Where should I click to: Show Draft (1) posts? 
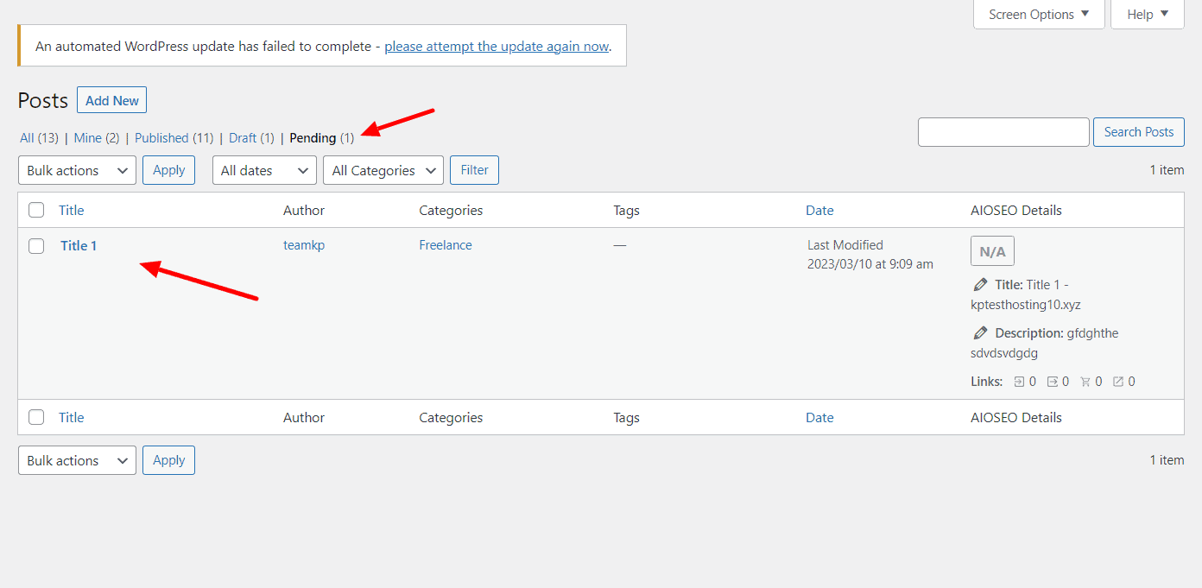coord(251,137)
